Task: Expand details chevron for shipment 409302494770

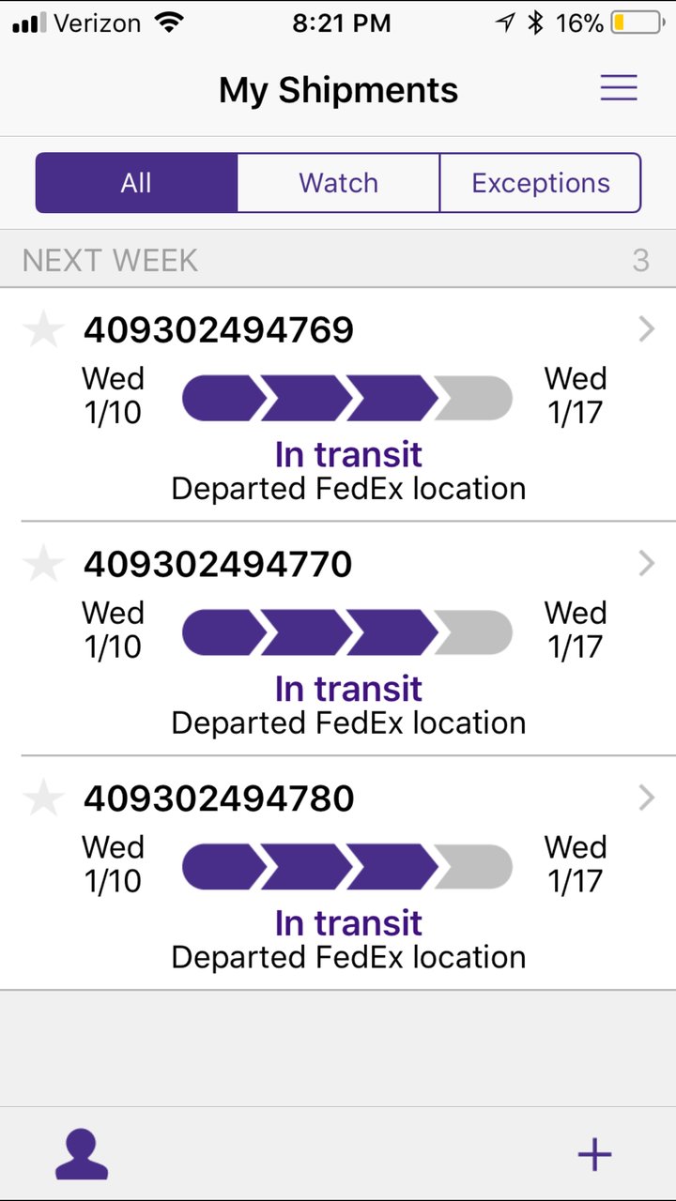Action: [x=646, y=563]
